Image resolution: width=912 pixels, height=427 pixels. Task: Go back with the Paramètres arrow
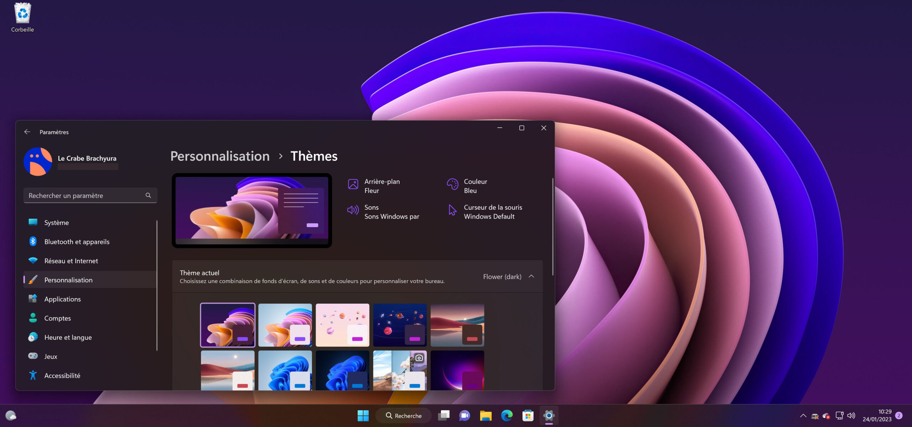pyautogui.click(x=27, y=132)
